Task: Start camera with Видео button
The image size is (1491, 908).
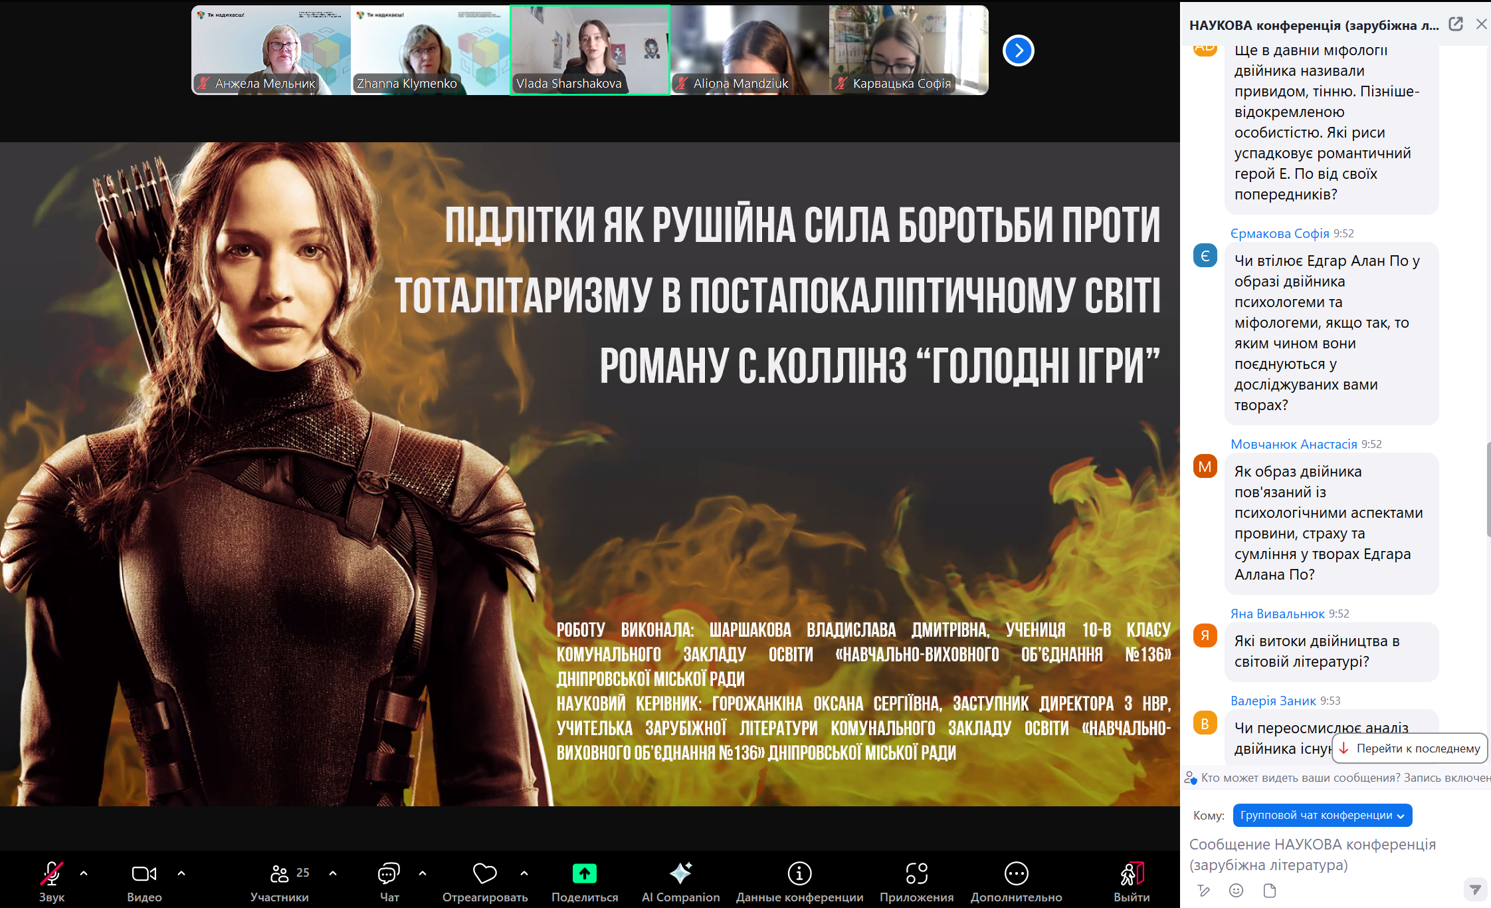Action: pos(144,881)
